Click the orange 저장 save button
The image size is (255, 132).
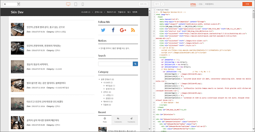tap(247, 4)
